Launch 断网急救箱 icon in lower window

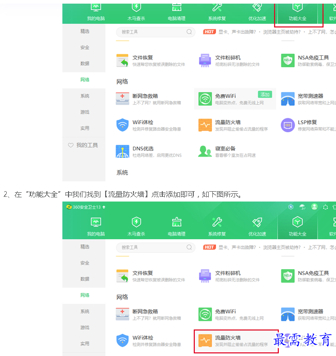pyautogui.click(x=123, y=314)
